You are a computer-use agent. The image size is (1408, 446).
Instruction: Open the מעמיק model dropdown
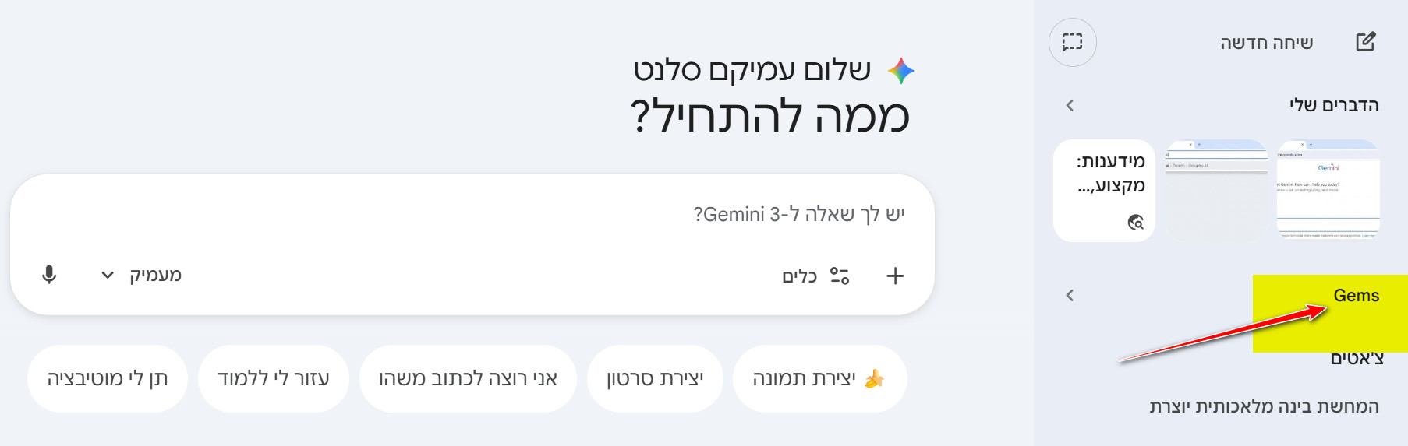142,275
